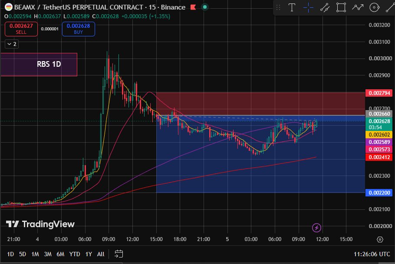Click the 0.003100 price axis label

point(380,42)
